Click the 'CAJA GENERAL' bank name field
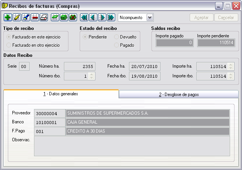Viewport: 242px width, 170px height. (x=148, y=122)
